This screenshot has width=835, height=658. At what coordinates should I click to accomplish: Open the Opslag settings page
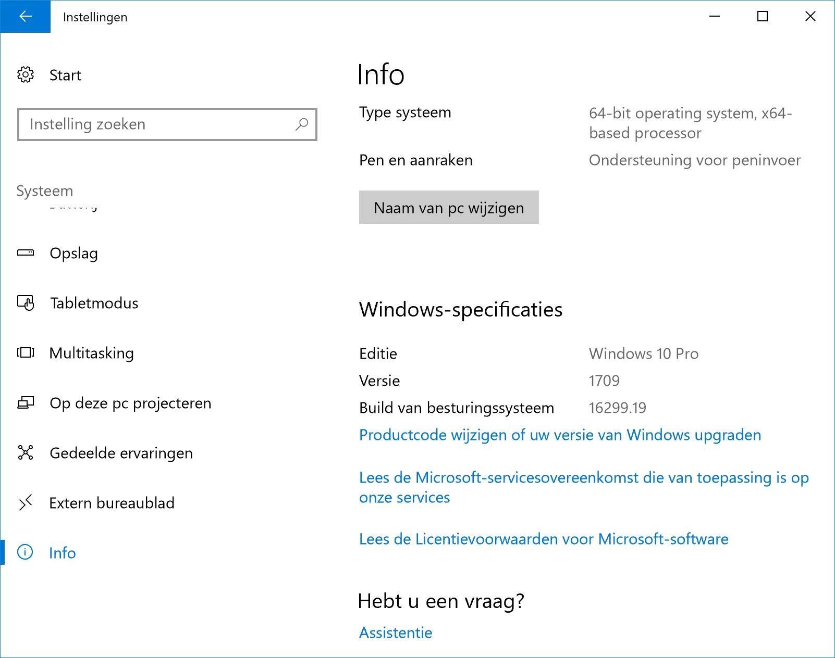point(73,254)
